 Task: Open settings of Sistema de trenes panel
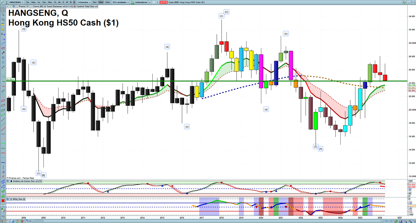8,181
